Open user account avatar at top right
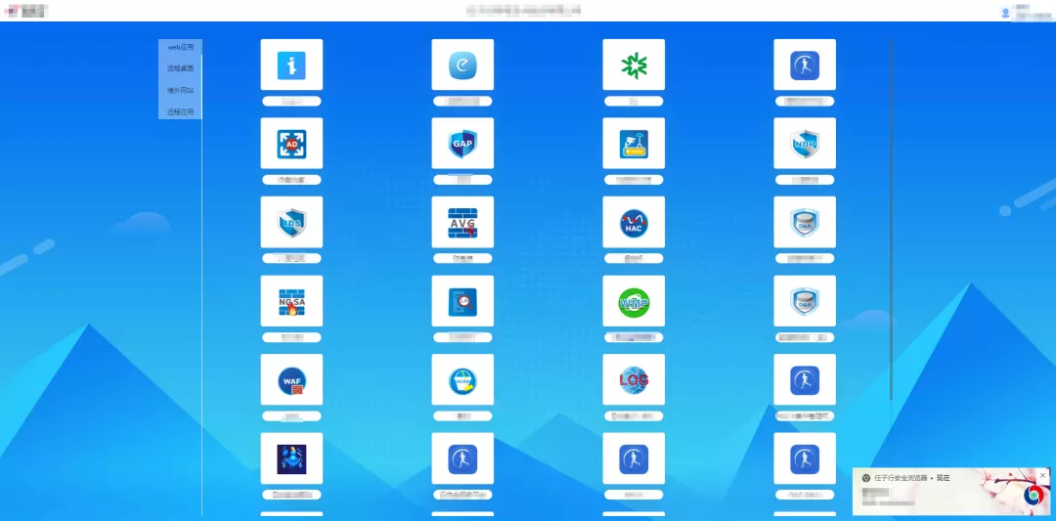Image resolution: width=1056 pixels, height=521 pixels. point(1005,12)
